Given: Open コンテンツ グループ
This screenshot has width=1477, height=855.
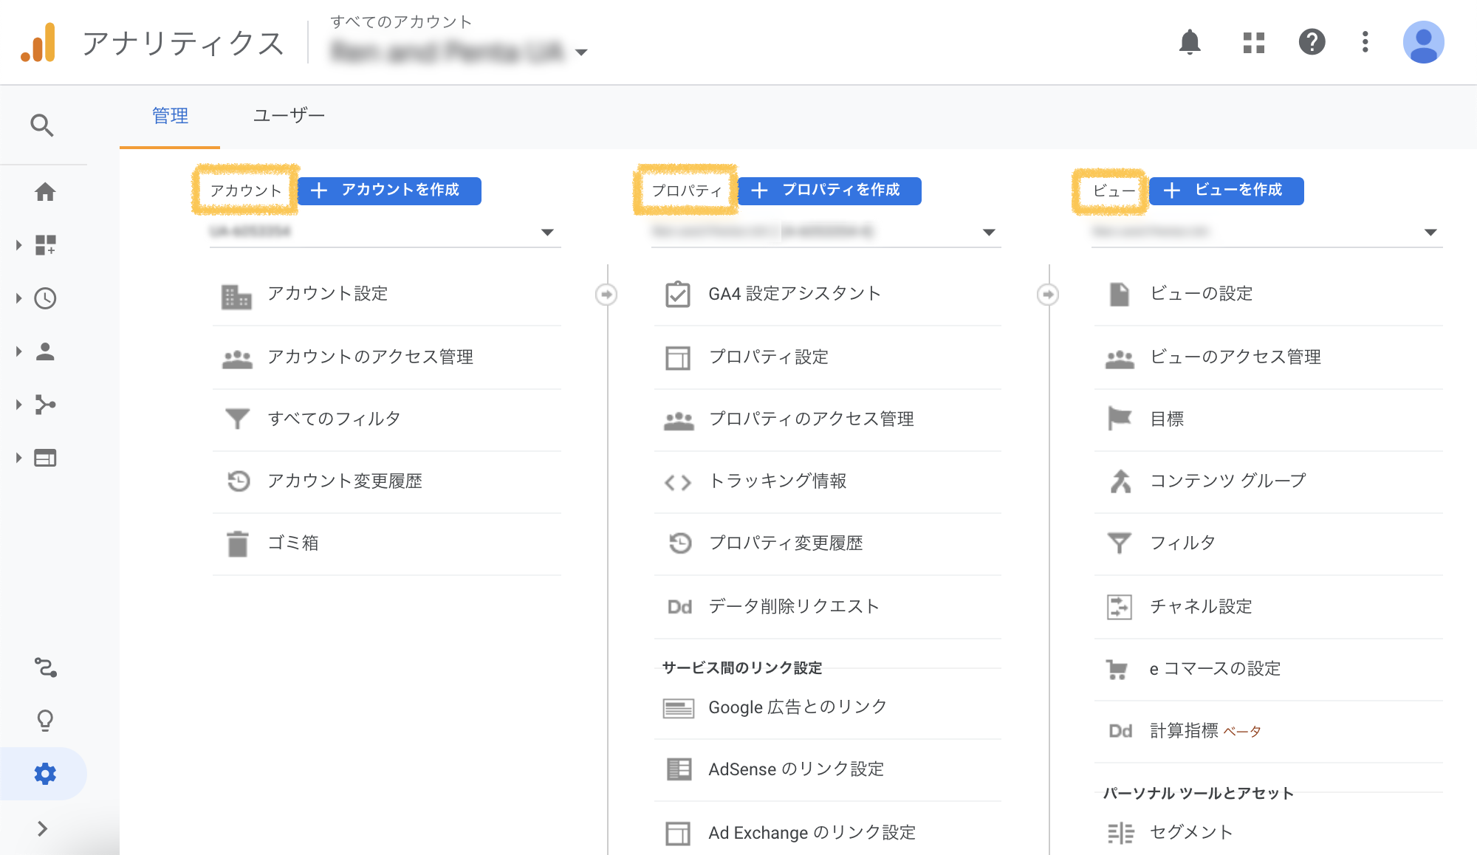Looking at the screenshot, I should (x=1268, y=481).
